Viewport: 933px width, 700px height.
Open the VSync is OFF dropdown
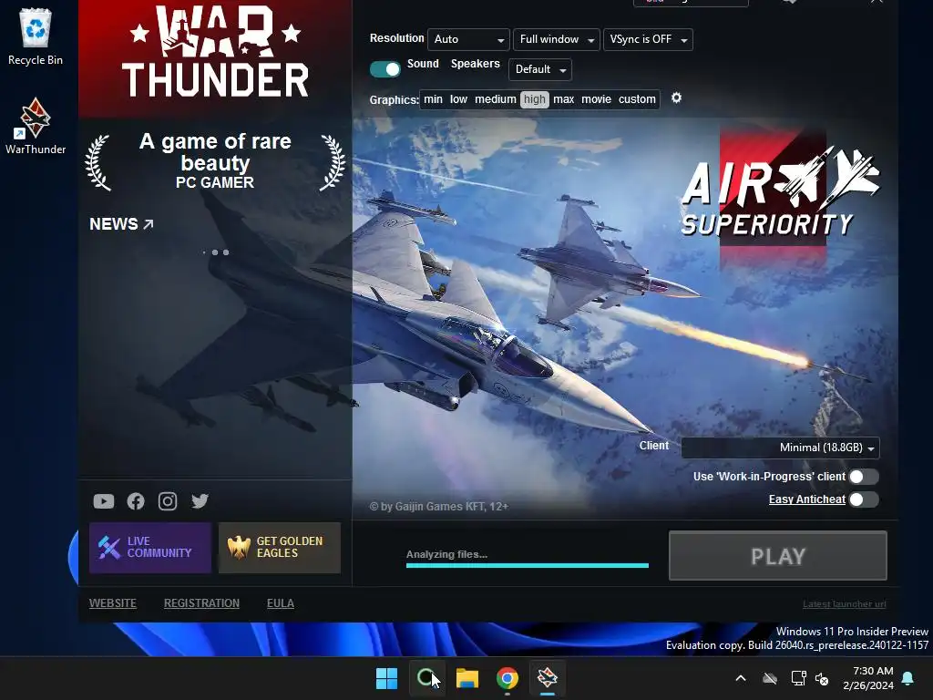[x=648, y=39]
